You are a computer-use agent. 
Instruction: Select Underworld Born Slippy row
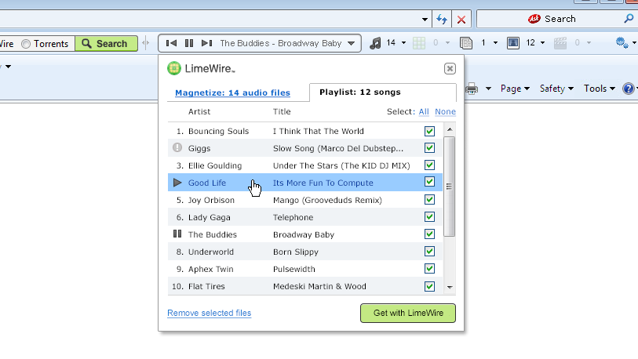(x=305, y=252)
